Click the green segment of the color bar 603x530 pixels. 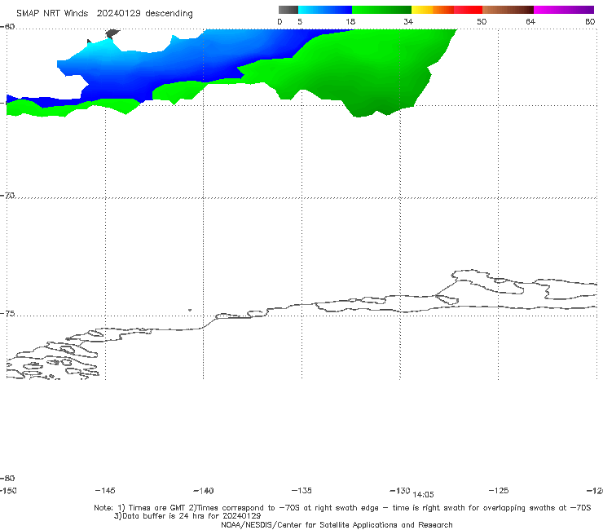pos(382,10)
